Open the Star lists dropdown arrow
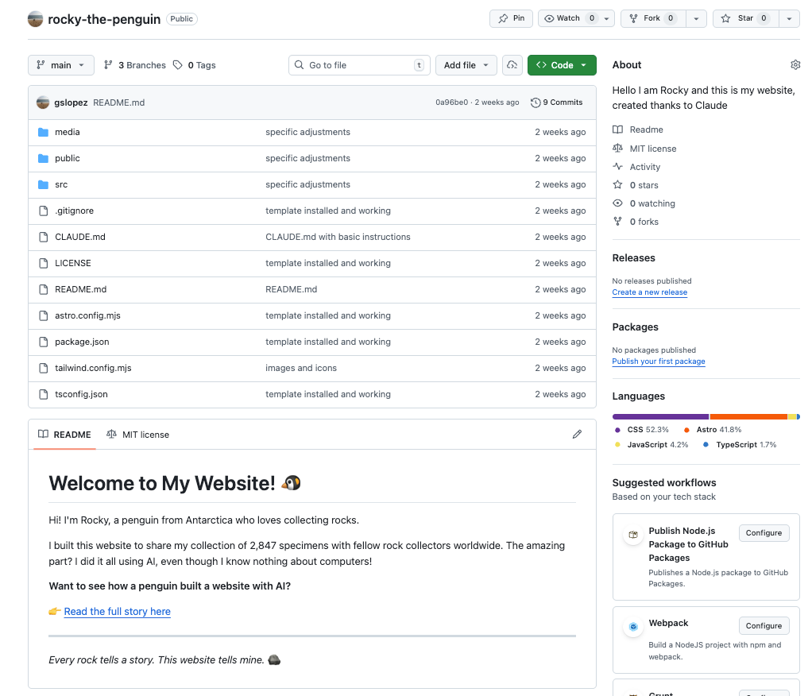The height and width of the screenshot is (696, 812). pyautogui.click(x=789, y=18)
